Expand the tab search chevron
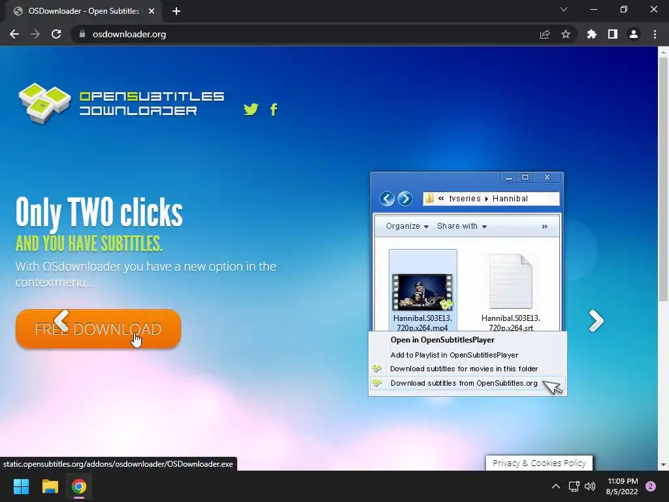 564,9
